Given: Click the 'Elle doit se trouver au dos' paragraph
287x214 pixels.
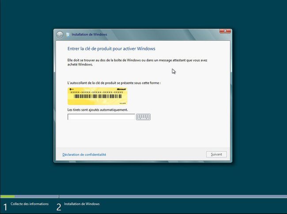Looking at the screenshot, I should 137,62.
